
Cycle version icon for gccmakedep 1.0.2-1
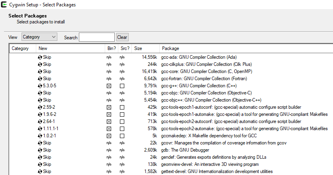(x=40, y=136)
